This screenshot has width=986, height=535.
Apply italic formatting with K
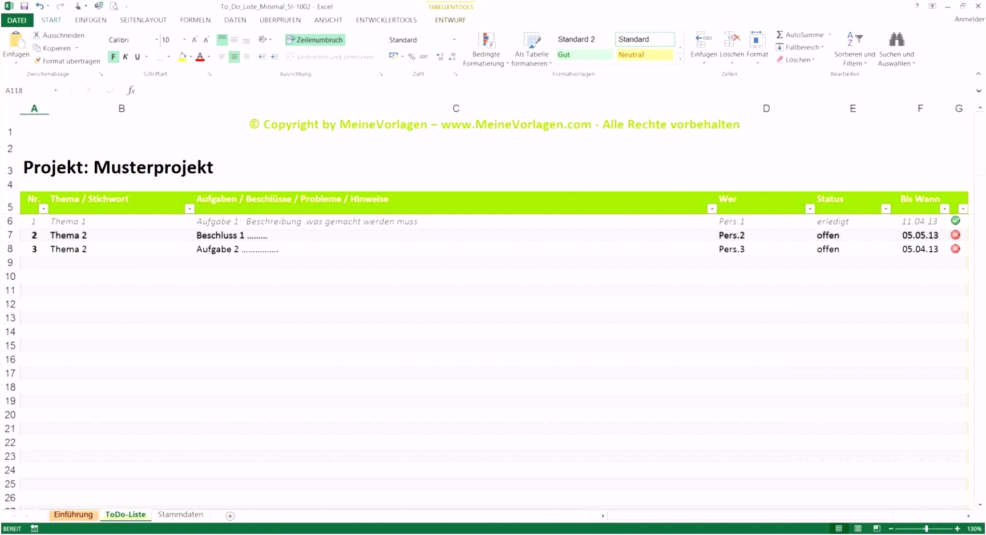point(126,57)
